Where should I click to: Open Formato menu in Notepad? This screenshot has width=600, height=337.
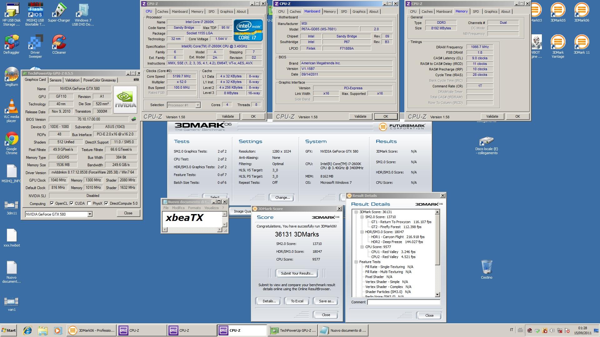[x=194, y=208]
